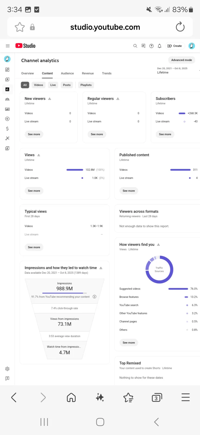Switch to the Trends tab
200x435 pixels.
point(107,73)
